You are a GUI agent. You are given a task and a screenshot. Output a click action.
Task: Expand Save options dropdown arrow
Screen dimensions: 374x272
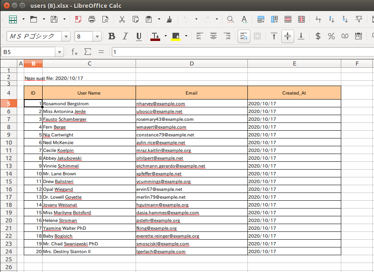64,19
